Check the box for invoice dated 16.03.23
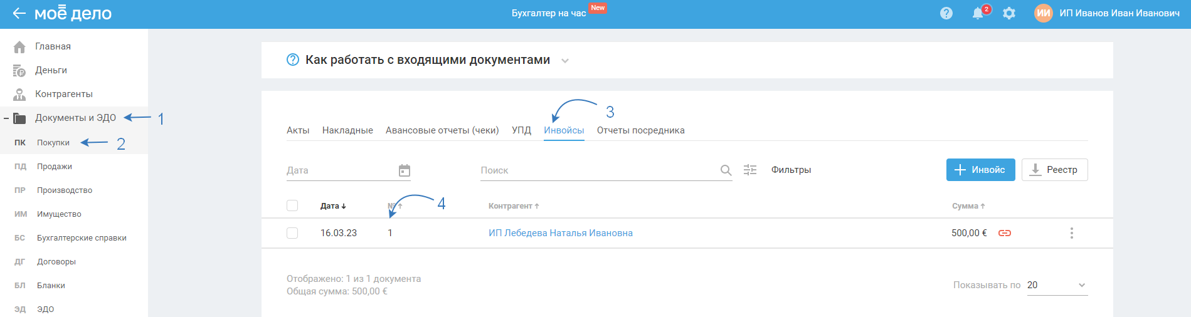This screenshot has width=1191, height=317. click(x=292, y=233)
